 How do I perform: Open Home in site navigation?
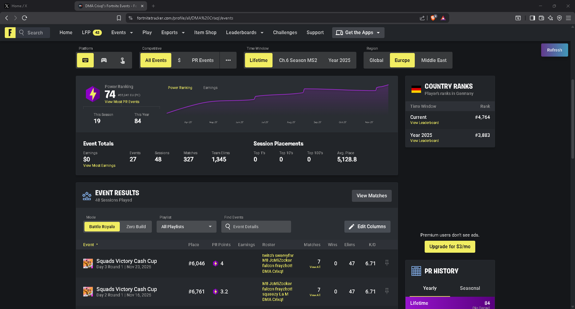[66, 33]
